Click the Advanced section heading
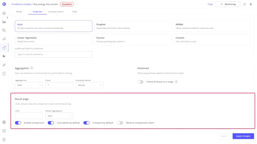The width and height of the screenshot is (257, 144). (143, 68)
